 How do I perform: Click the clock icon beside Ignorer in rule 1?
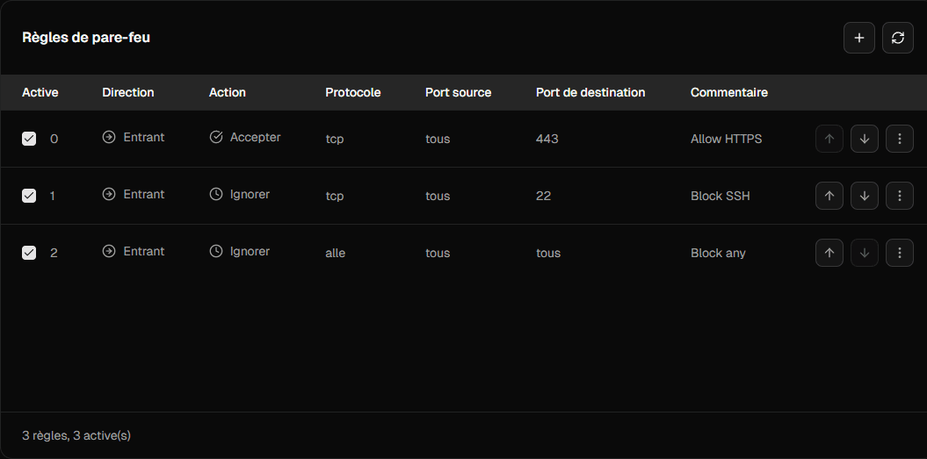point(216,194)
